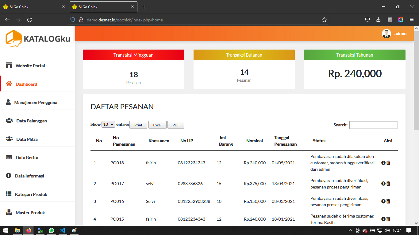This screenshot has width=419, height=235.
Task: Bookmark this page with the star icon
Action: pyautogui.click(x=324, y=20)
